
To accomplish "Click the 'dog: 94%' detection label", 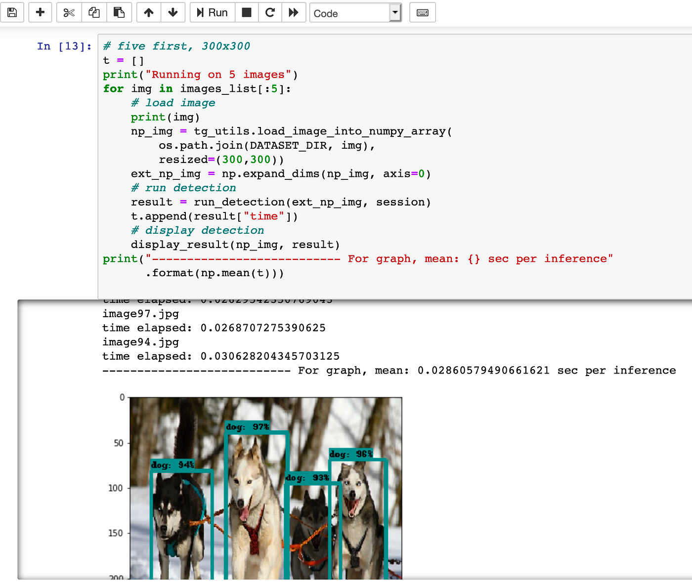I will coord(173,465).
